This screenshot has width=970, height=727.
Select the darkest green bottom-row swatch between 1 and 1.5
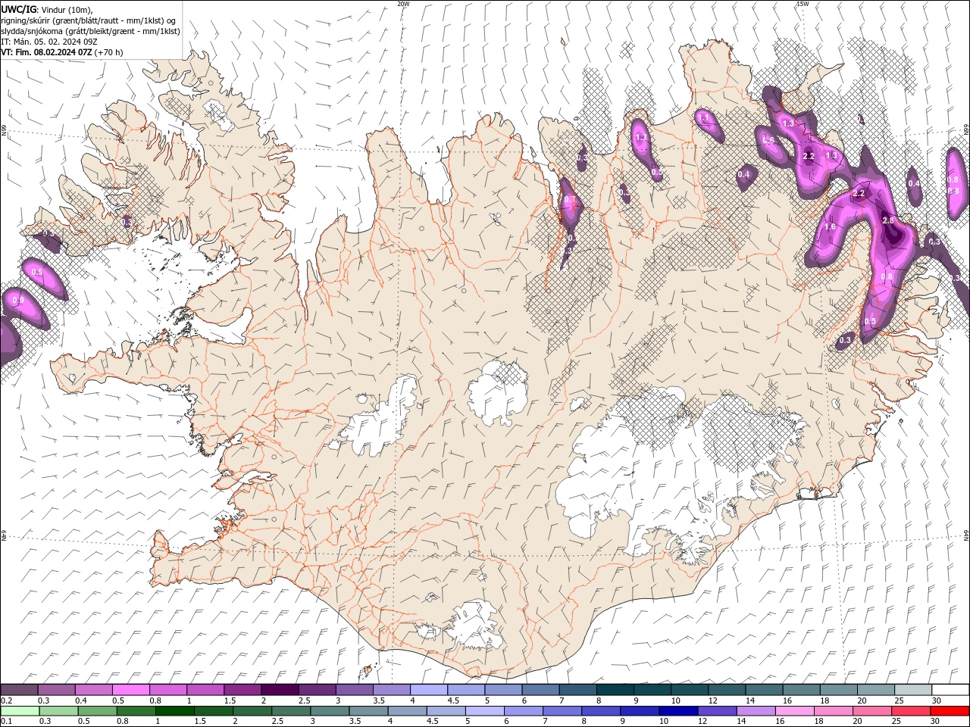(x=174, y=711)
